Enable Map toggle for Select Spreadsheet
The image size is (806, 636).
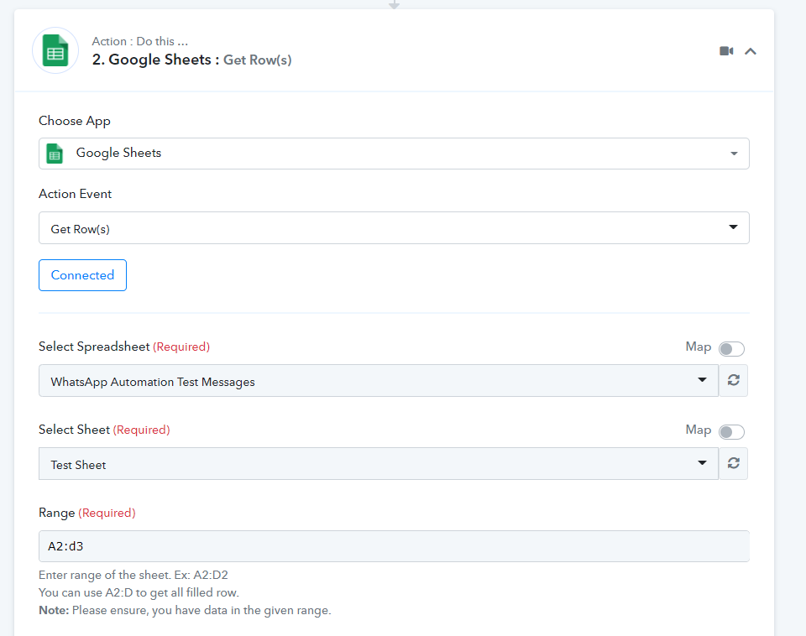click(x=730, y=349)
